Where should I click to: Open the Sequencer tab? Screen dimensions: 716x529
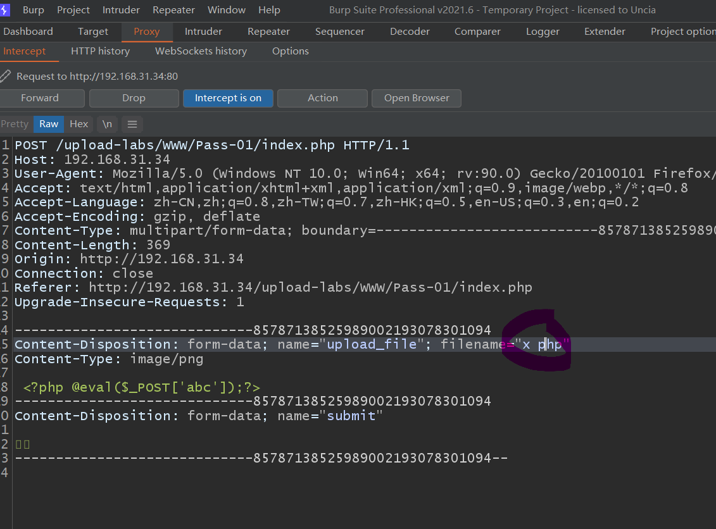point(340,32)
